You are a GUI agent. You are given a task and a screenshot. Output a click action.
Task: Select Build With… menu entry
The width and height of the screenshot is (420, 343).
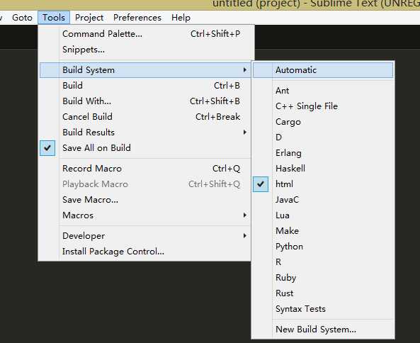[145, 101]
